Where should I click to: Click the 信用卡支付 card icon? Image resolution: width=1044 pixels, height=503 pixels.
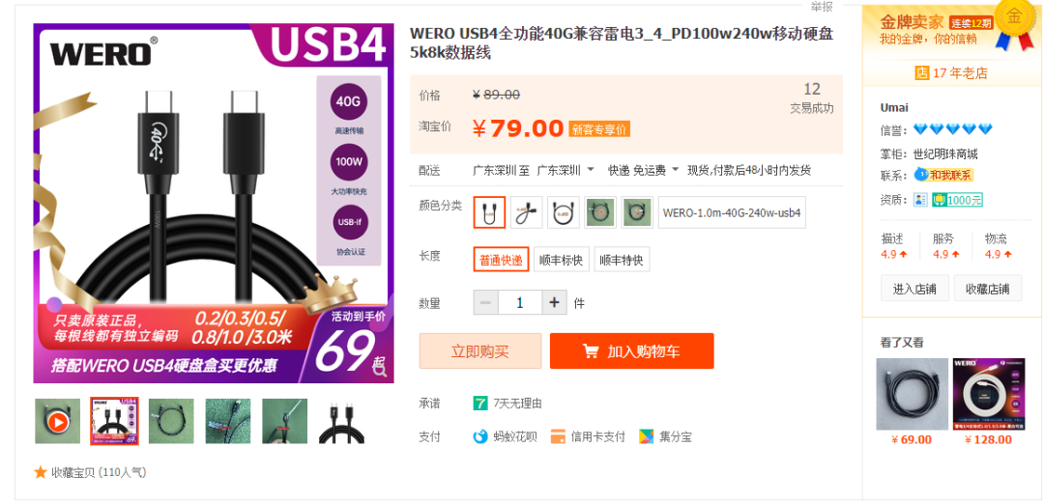click(558, 436)
